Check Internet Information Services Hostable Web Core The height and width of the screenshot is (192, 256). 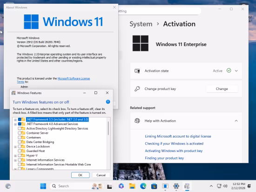coord(20,165)
